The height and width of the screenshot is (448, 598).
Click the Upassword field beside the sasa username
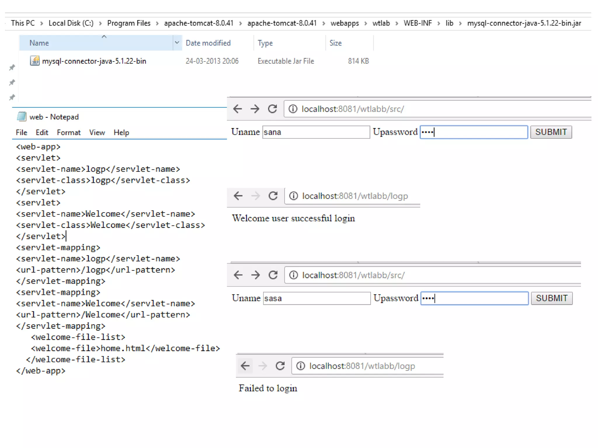coord(474,298)
